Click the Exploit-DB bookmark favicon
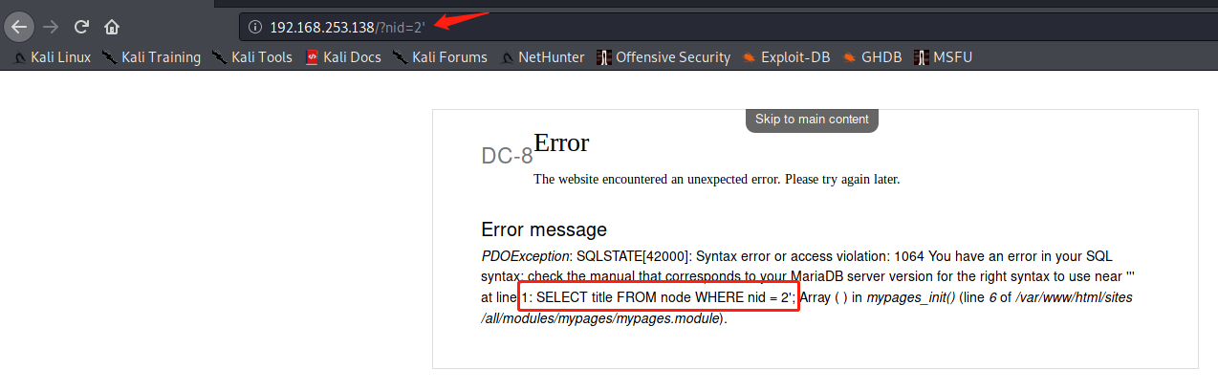Screen dimensions: 1218x392 pos(750,57)
